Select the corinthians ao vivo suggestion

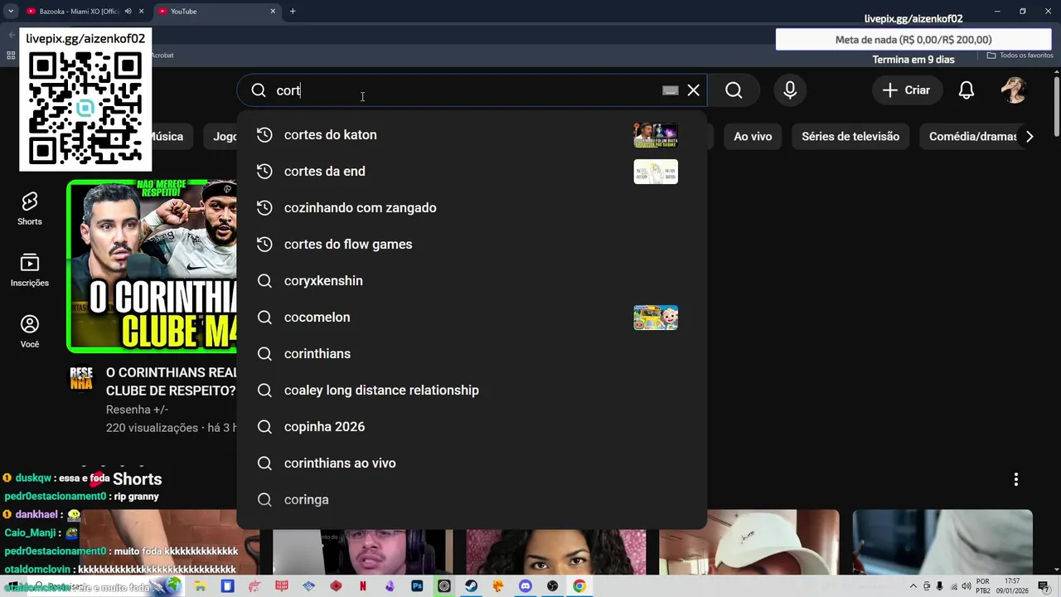coord(472,464)
